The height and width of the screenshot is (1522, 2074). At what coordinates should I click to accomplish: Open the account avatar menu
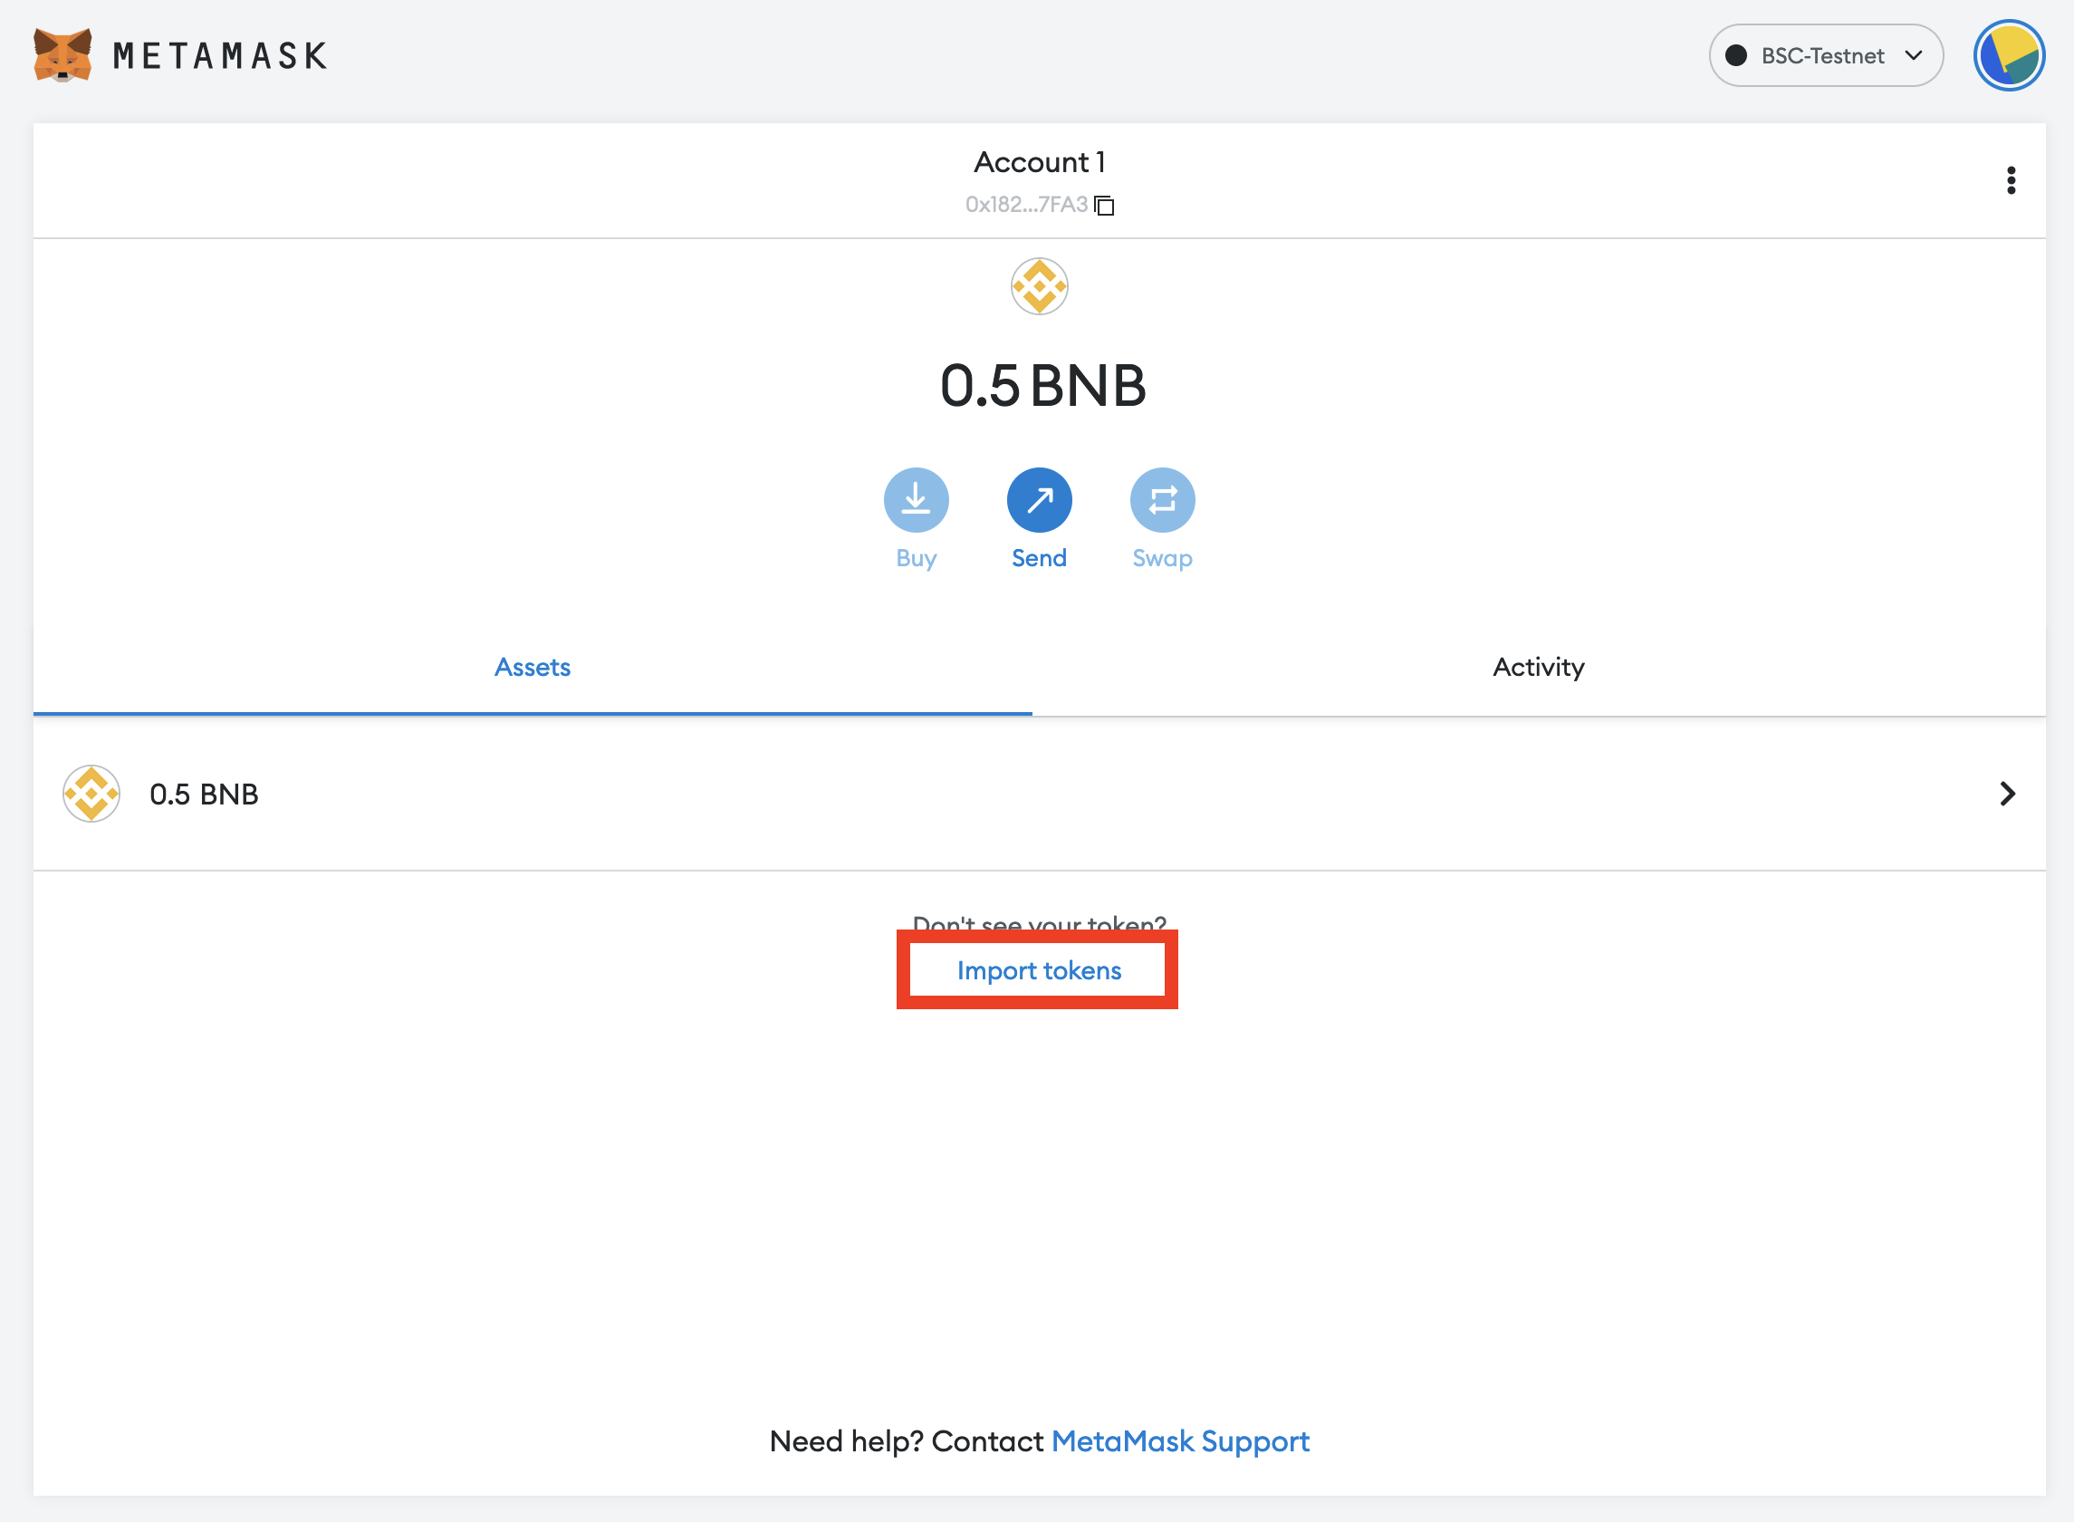point(2009,55)
